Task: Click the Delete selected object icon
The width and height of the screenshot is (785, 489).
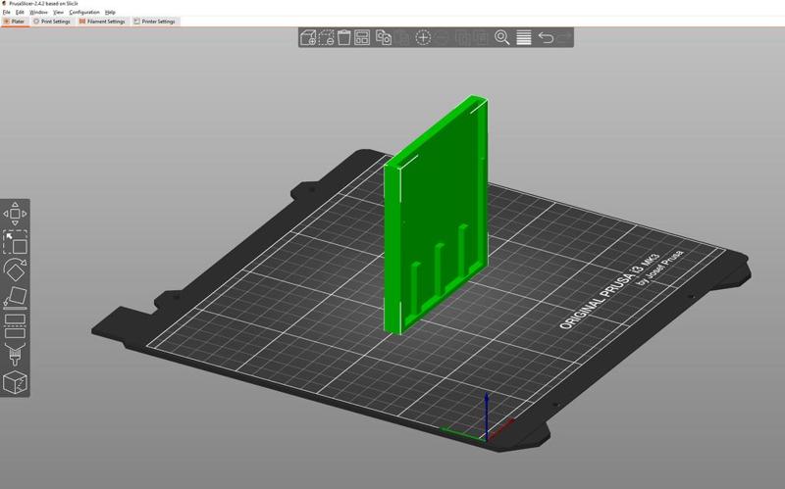Action: point(326,37)
